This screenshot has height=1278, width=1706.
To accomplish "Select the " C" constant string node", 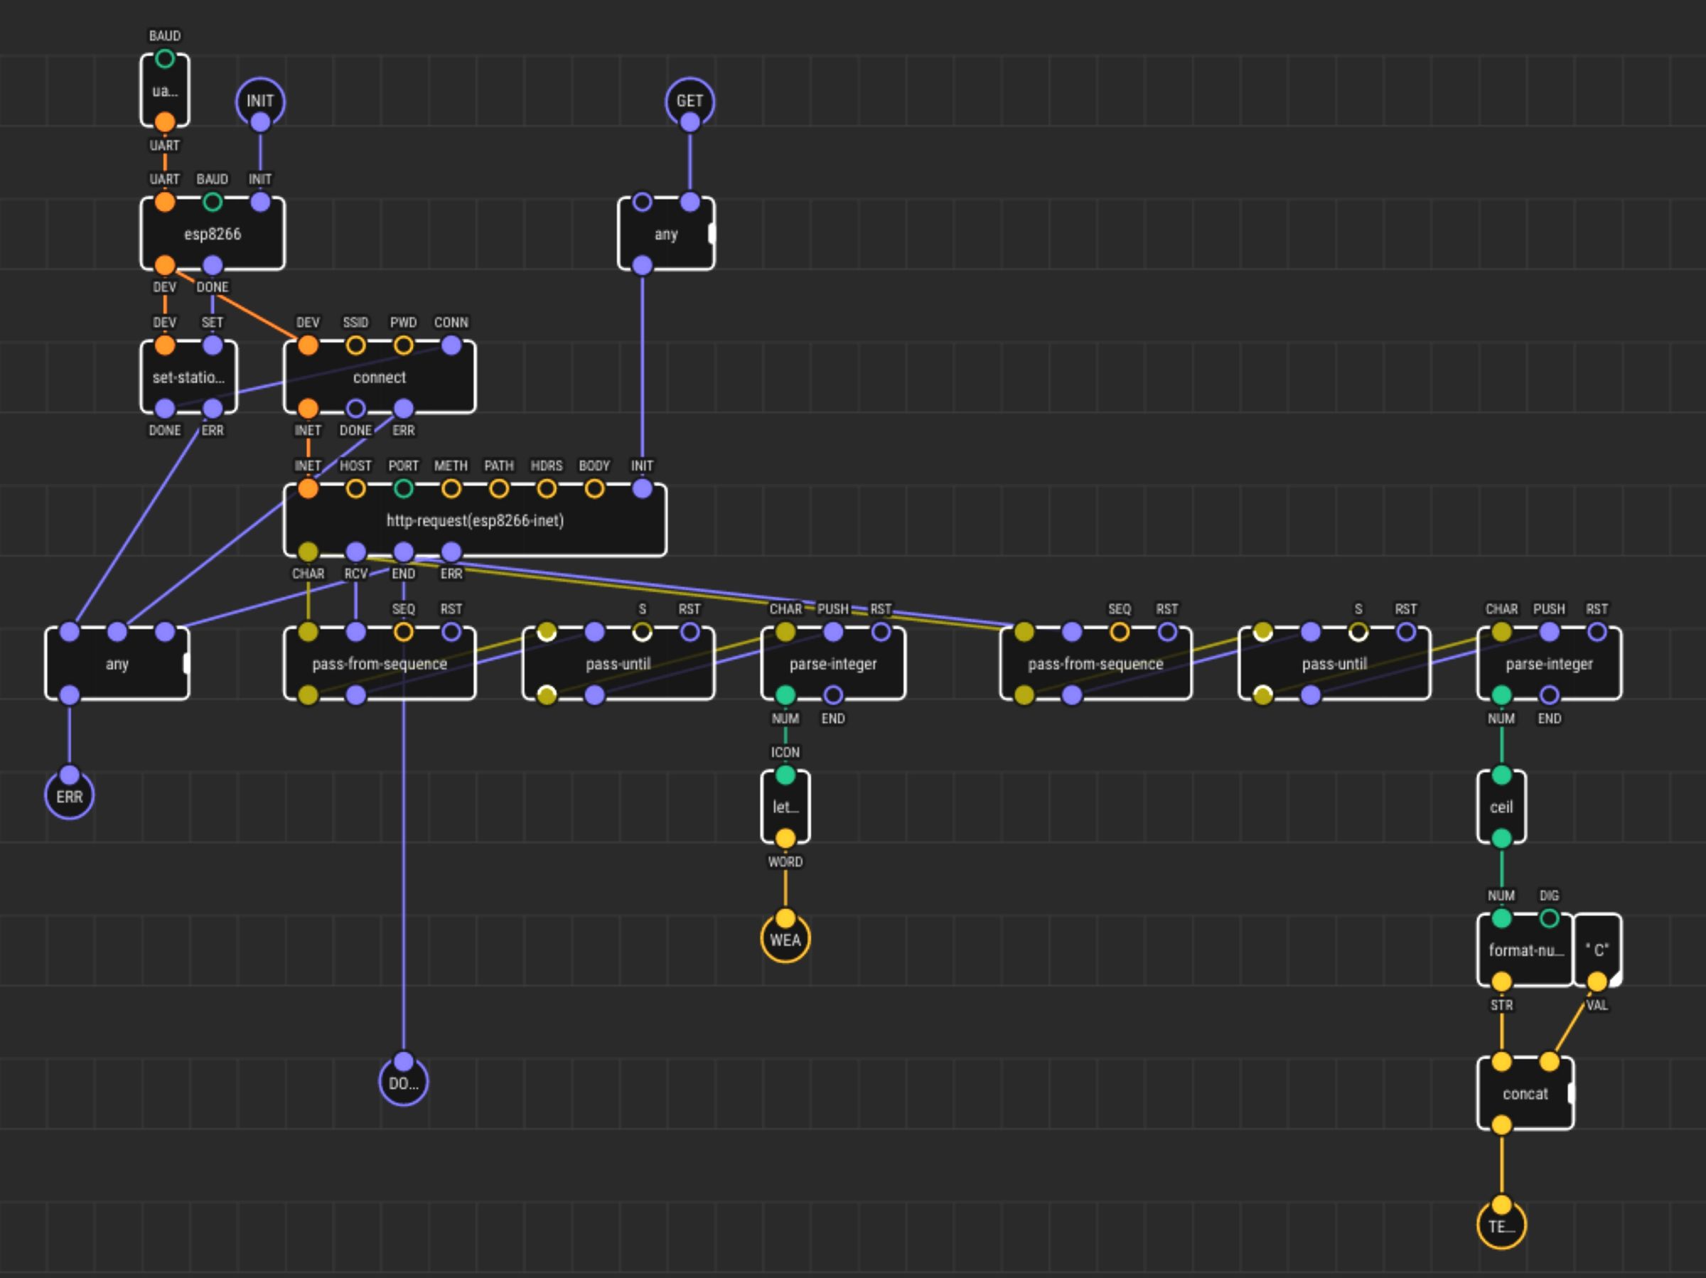I will pos(1597,950).
